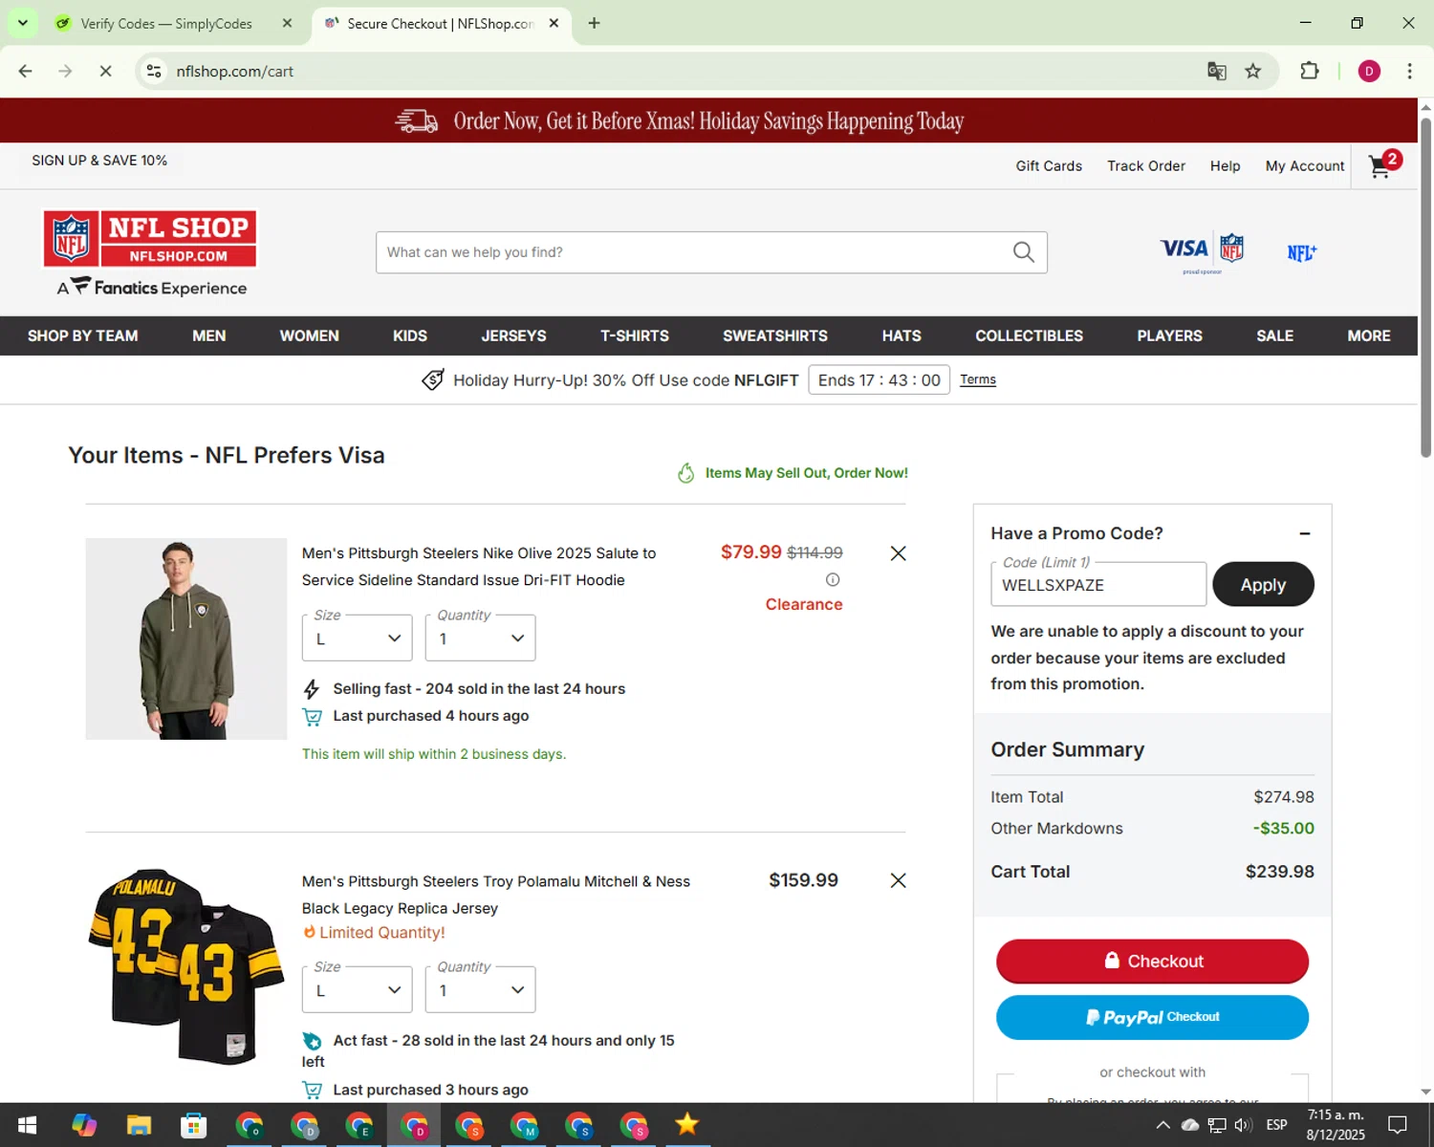Open the Polamalu jersey Size dropdown
This screenshot has width=1434, height=1147.
click(357, 989)
